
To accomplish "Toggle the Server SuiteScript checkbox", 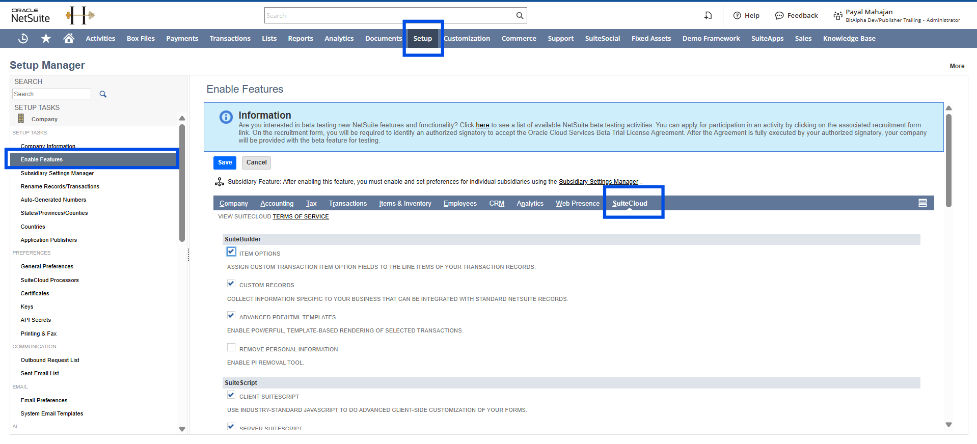I will point(231,426).
